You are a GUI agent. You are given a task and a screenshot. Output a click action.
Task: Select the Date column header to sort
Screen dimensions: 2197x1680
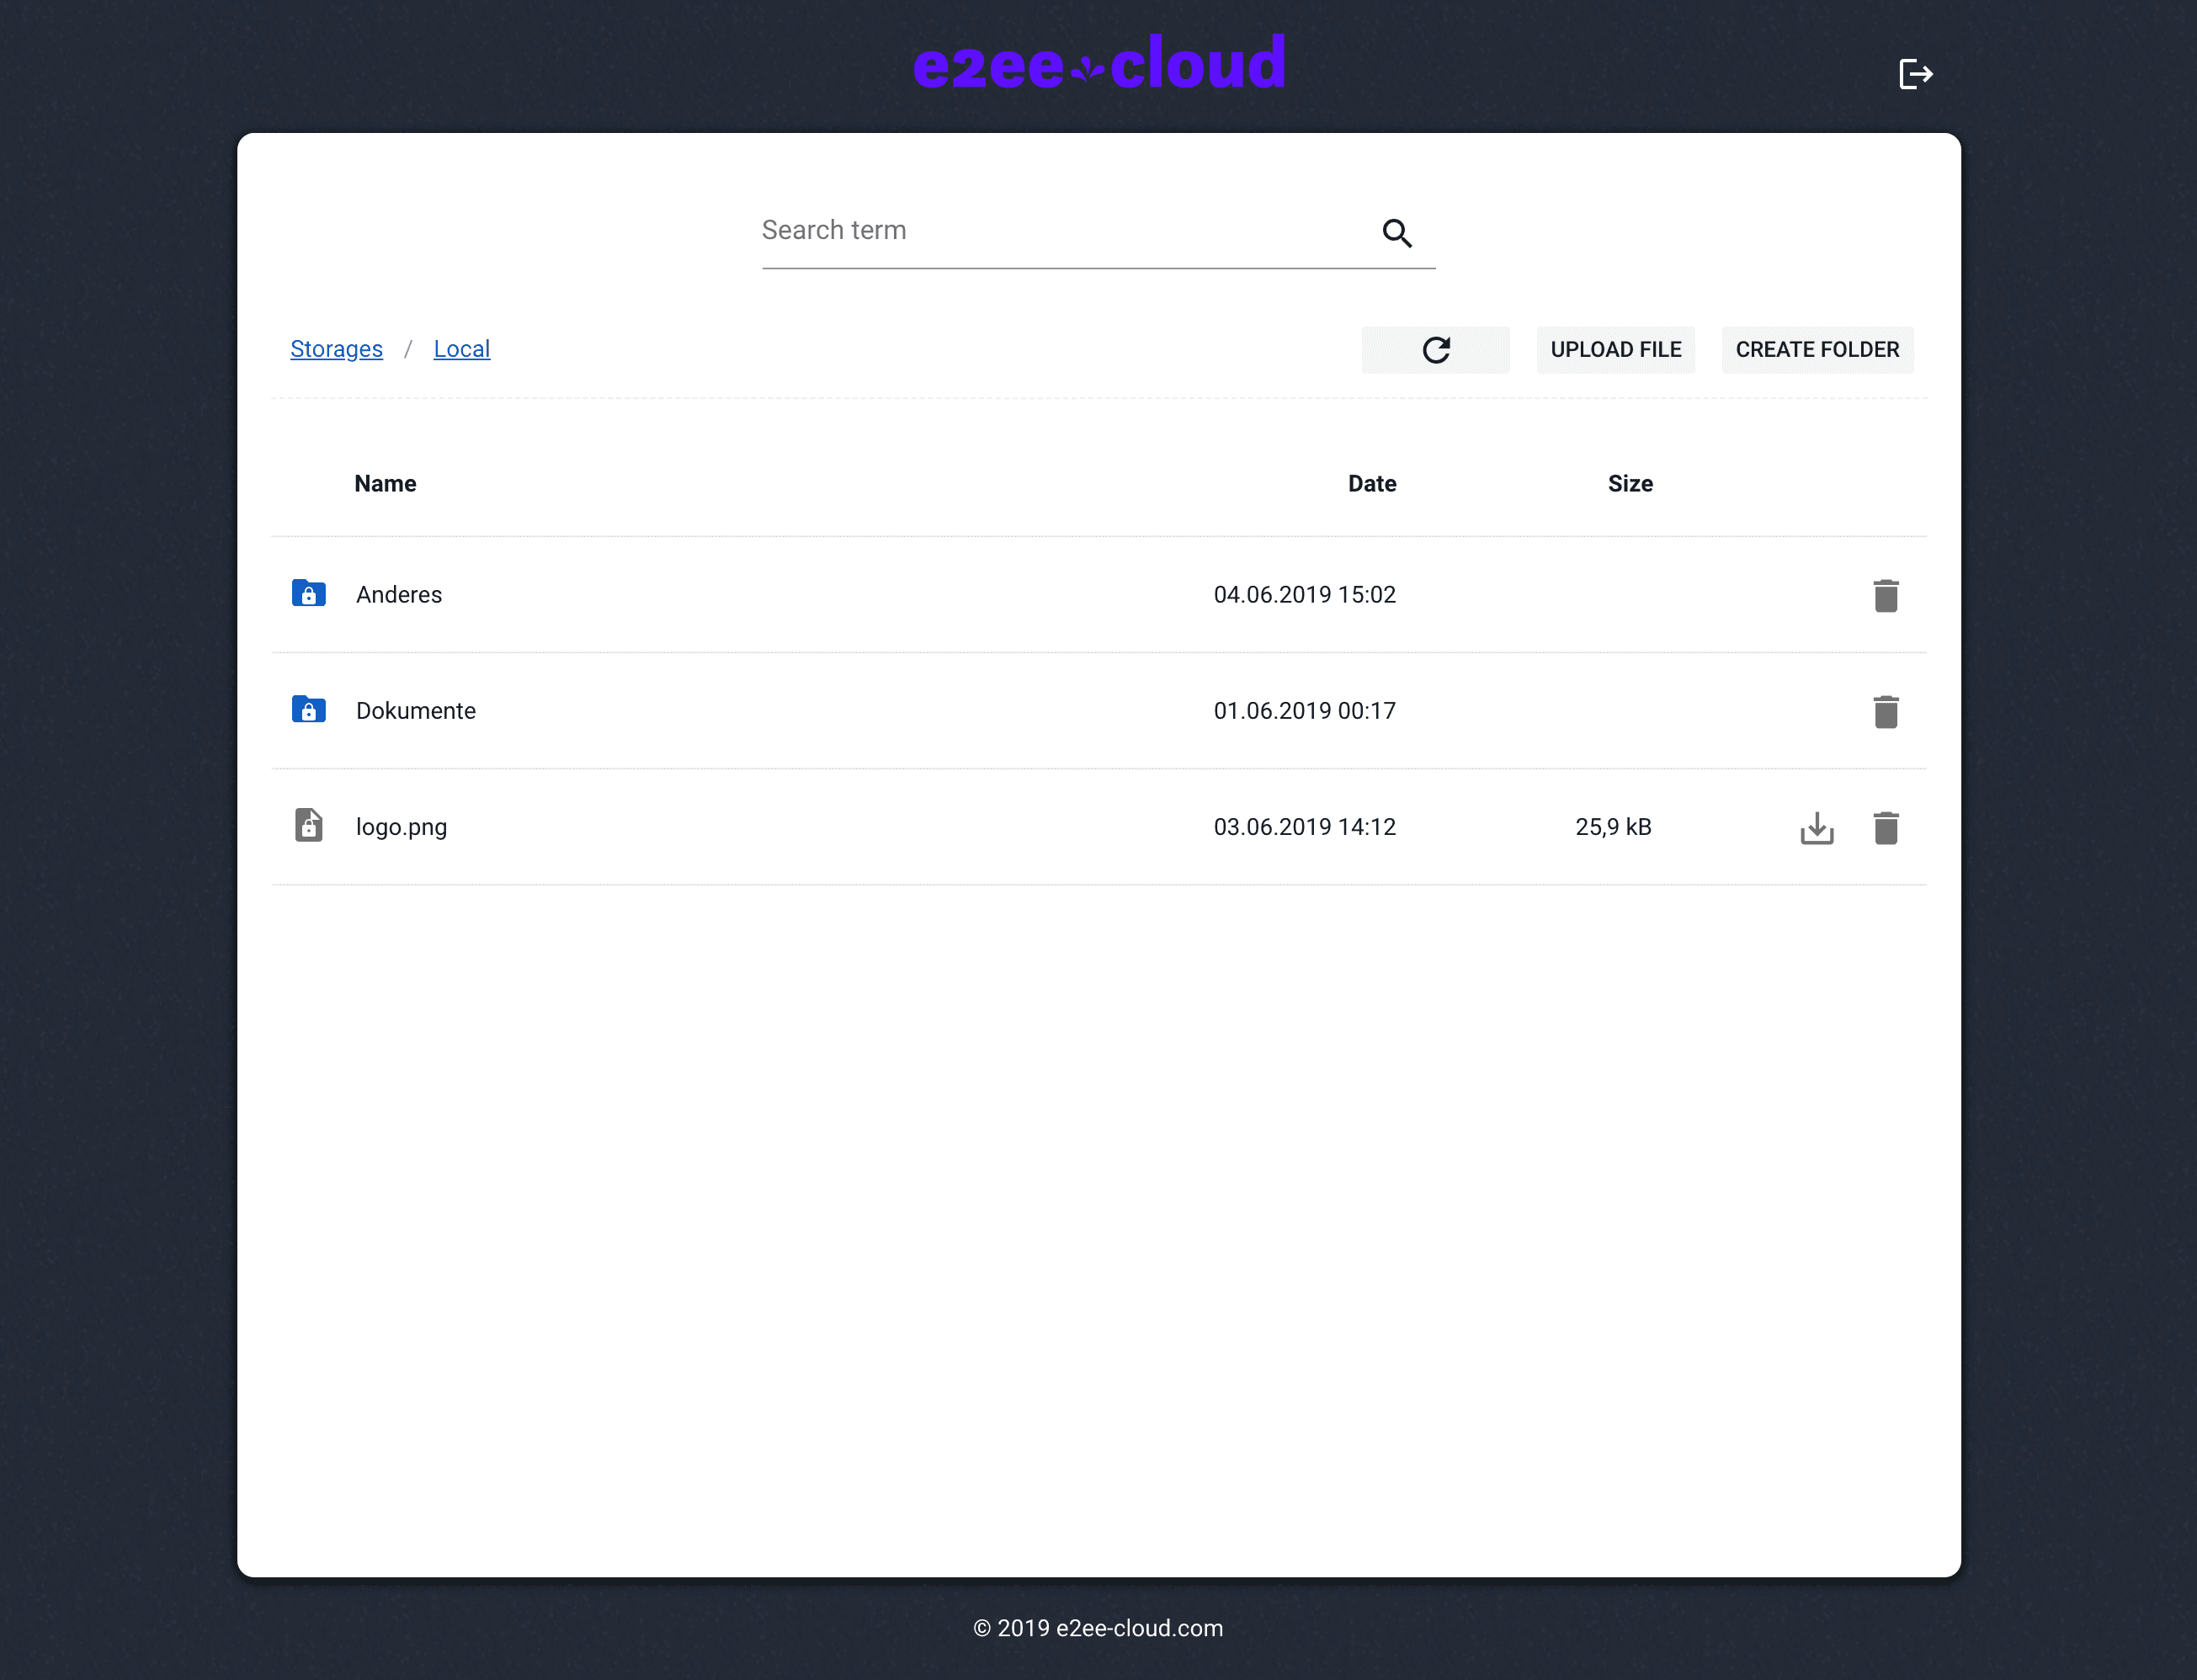click(x=1373, y=483)
